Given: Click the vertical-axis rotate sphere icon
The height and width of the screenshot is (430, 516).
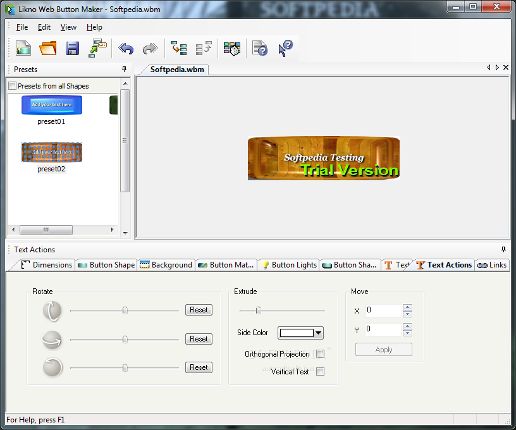Looking at the screenshot, I should coord(52,310).
